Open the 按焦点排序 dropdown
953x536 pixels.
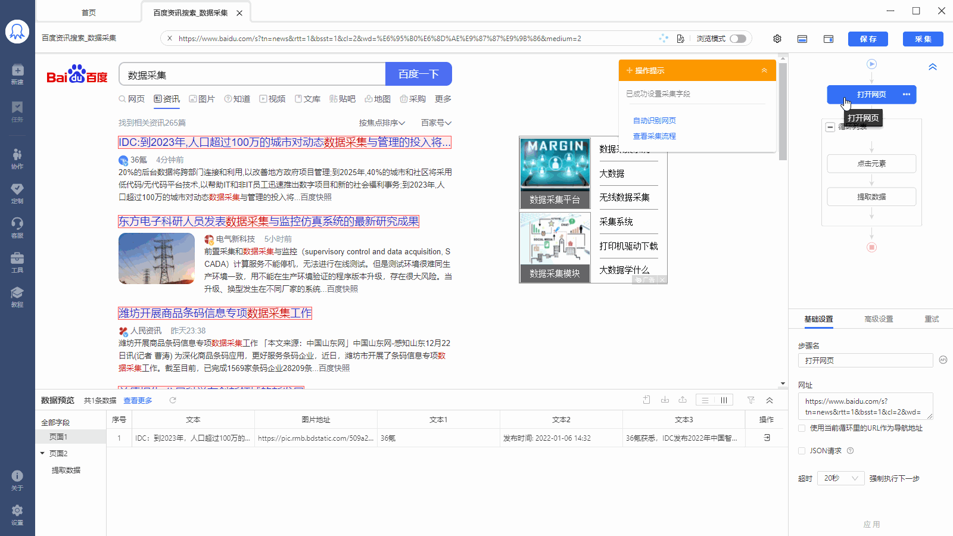(x=382, y=123)
